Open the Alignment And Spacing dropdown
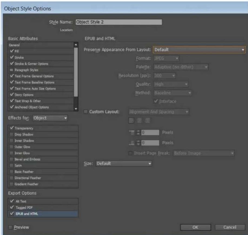The image size is (248, 235). coord(159,112)
